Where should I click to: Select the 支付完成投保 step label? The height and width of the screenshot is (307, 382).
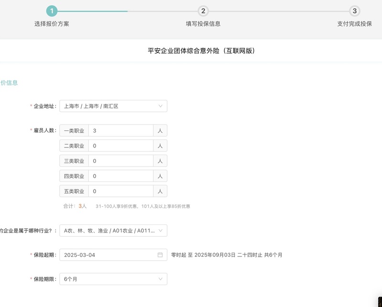pos(355,24)
